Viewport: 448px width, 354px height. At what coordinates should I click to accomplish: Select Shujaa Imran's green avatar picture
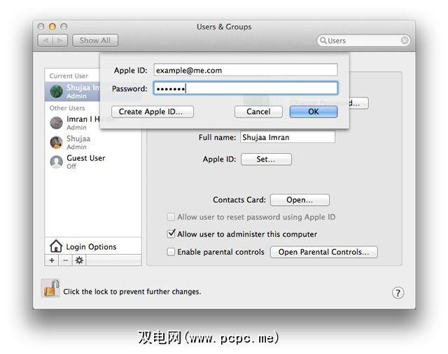tap(56, 92)
